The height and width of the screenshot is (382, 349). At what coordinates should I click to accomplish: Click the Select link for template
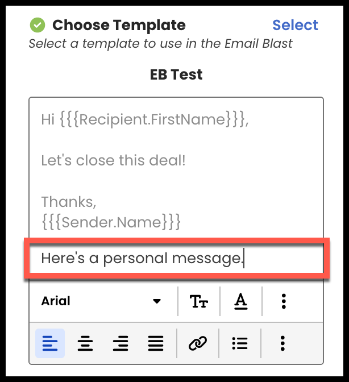pyautogui.click(x=295, y=25)
